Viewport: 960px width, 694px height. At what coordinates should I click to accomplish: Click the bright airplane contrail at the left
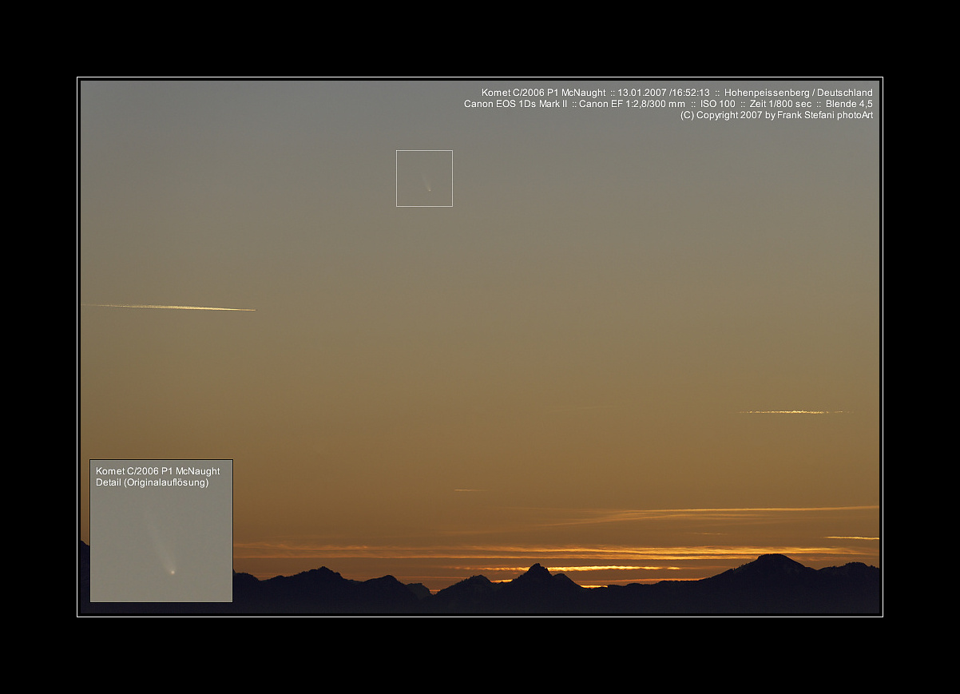pos(169,307)
